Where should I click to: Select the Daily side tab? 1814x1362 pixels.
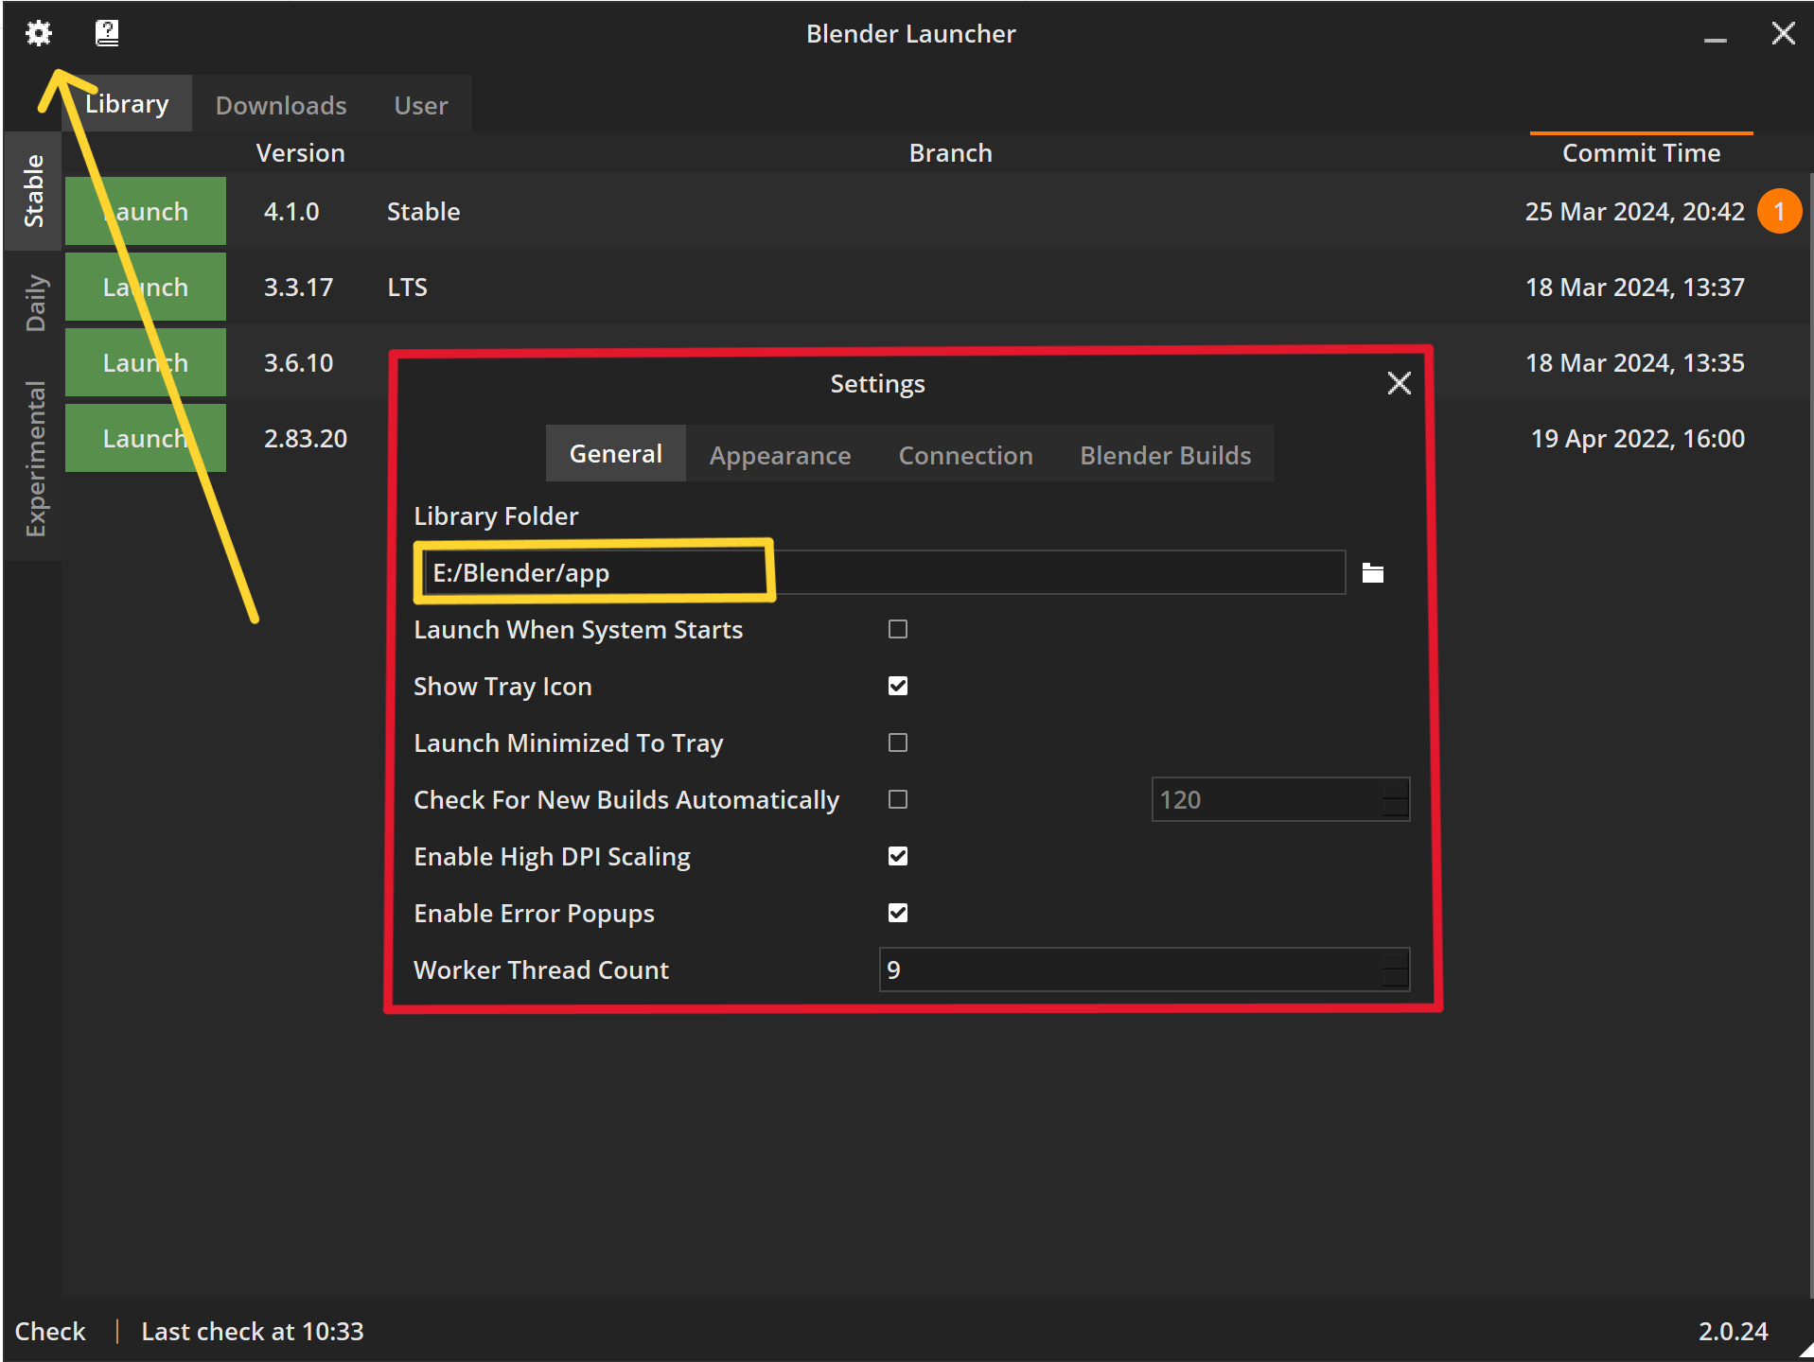[x=34, y=303]
